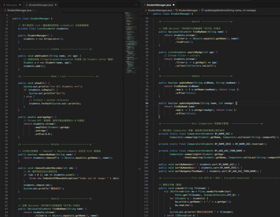Image resolution: width=280 pixels, height=217 pixels.
Task: Click "private final List<Student> students;" line
Action: click(x=43, y=29)
